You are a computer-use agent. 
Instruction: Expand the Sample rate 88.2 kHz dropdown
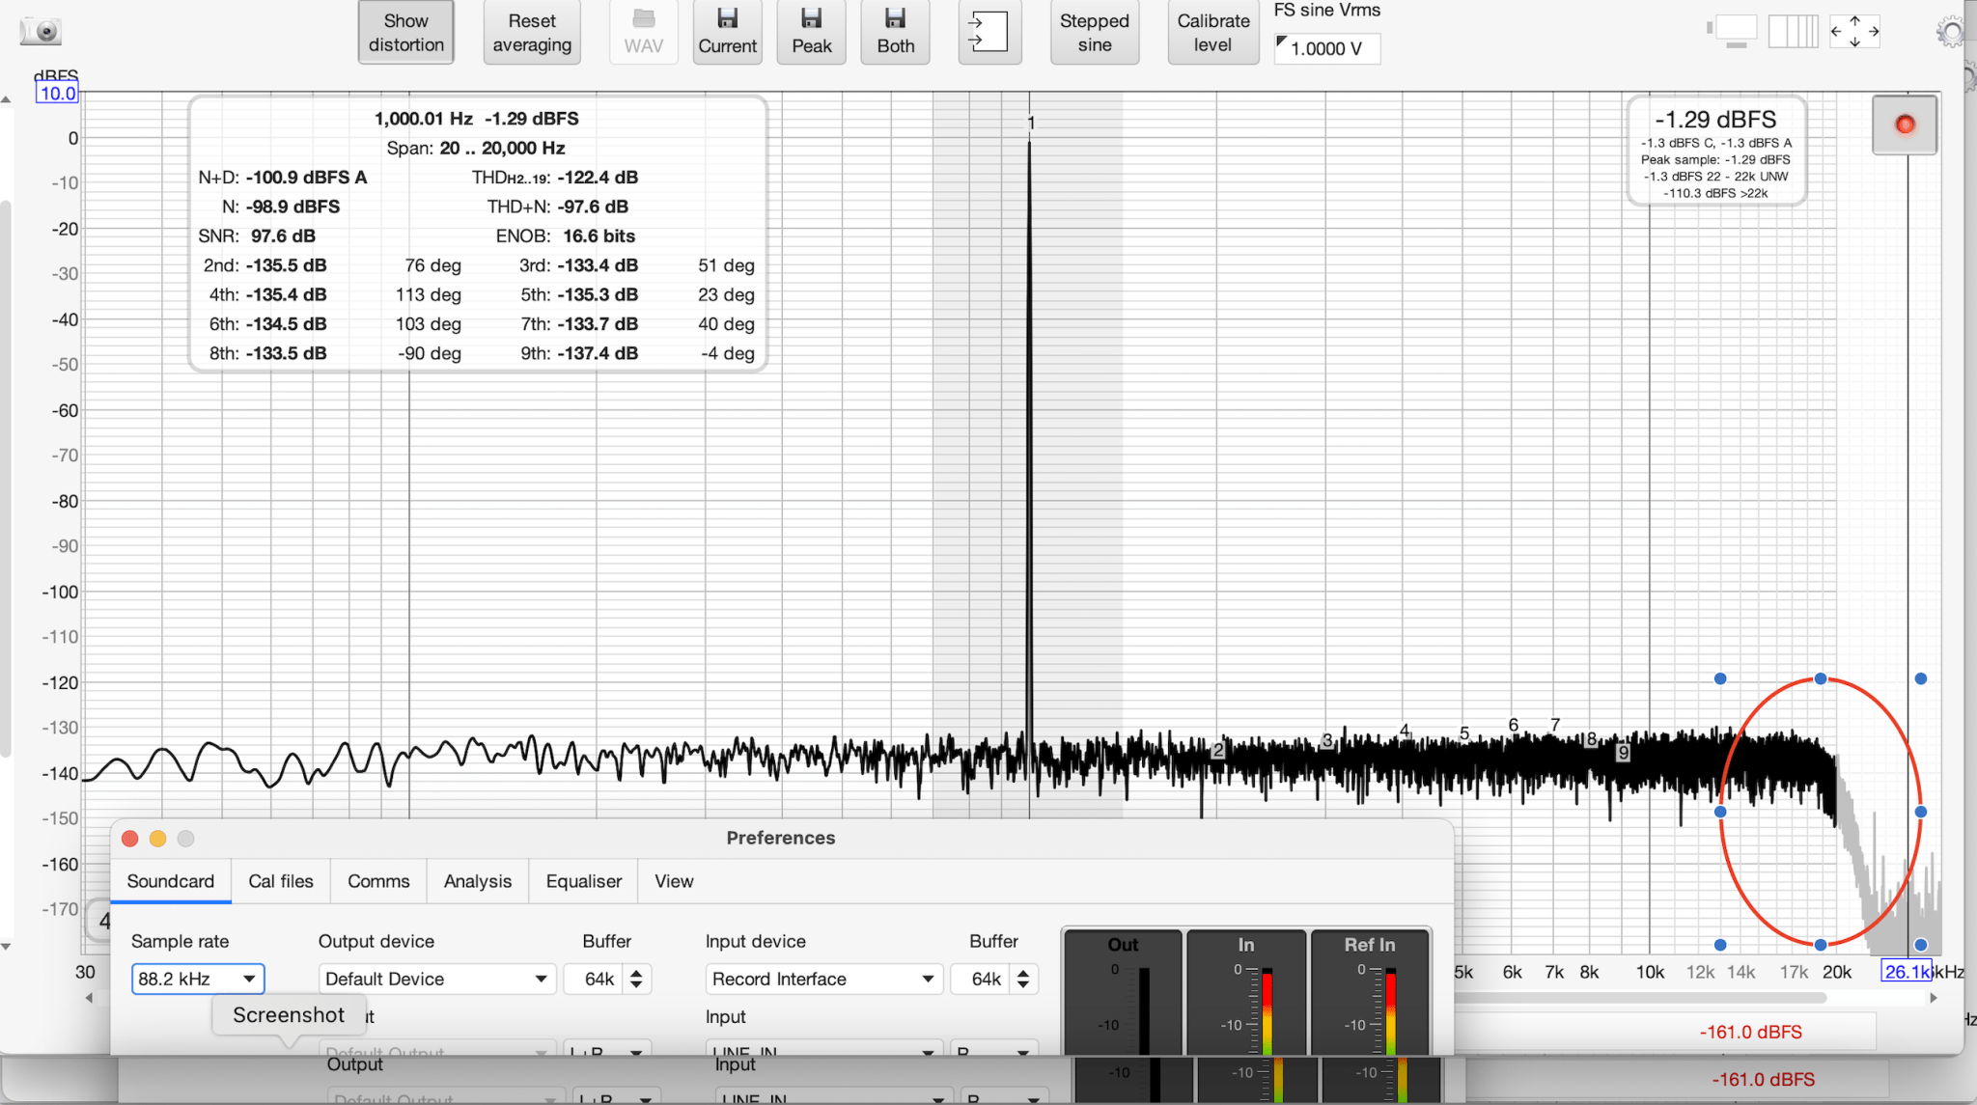[198, 979]
